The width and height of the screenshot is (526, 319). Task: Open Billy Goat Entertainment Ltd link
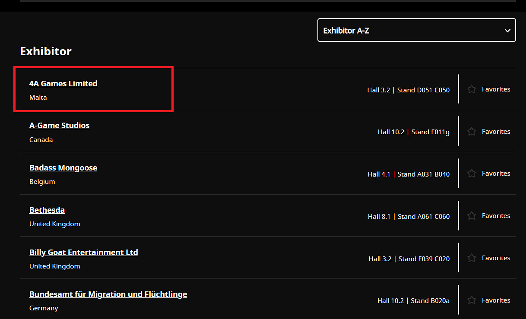click(83, 252)
